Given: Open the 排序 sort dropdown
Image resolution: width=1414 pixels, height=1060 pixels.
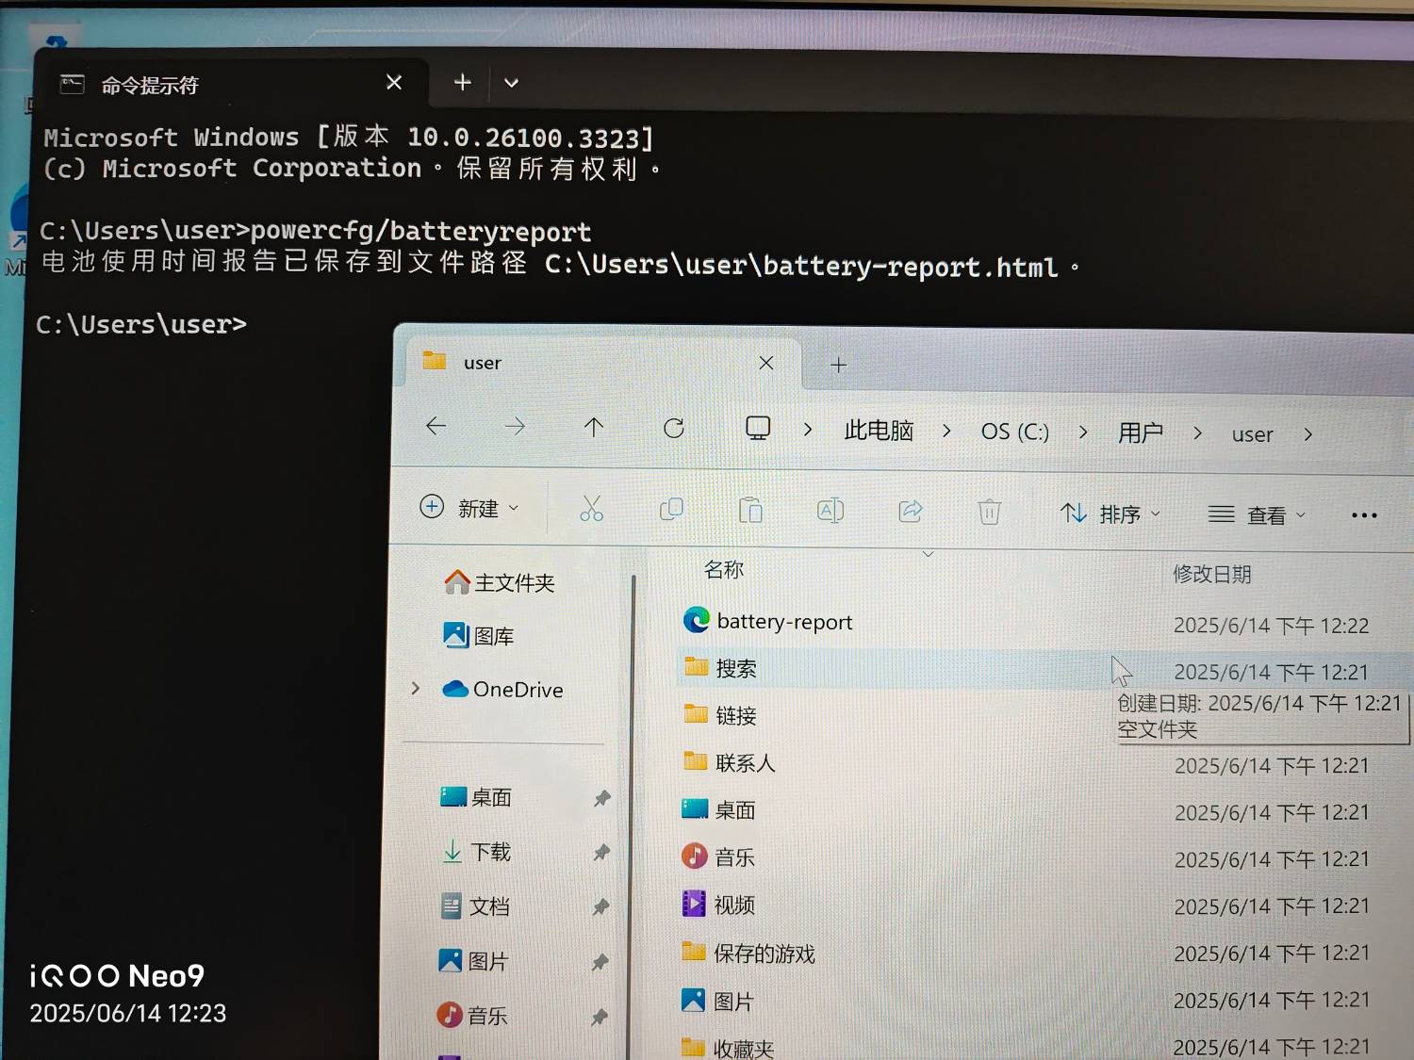Looking at the screenshot, I should 1110,514.
